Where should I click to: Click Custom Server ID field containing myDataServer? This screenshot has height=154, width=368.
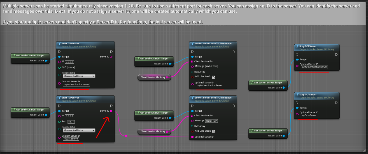pyautogui.click(x=71, y=139)
